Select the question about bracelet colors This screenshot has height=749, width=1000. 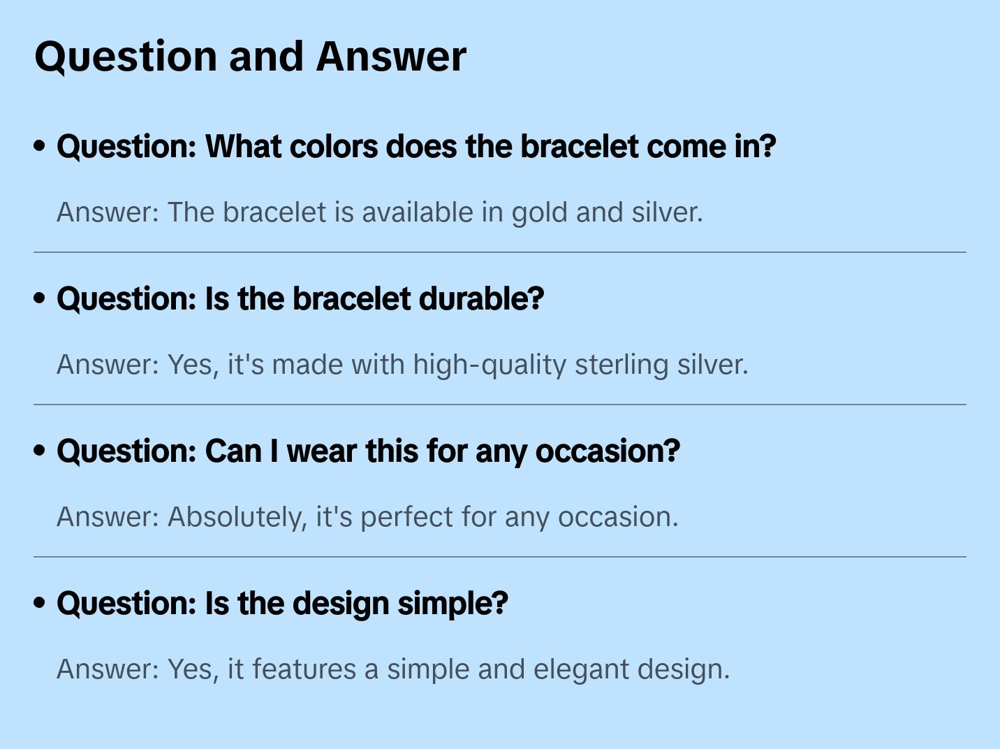(416, 147)
